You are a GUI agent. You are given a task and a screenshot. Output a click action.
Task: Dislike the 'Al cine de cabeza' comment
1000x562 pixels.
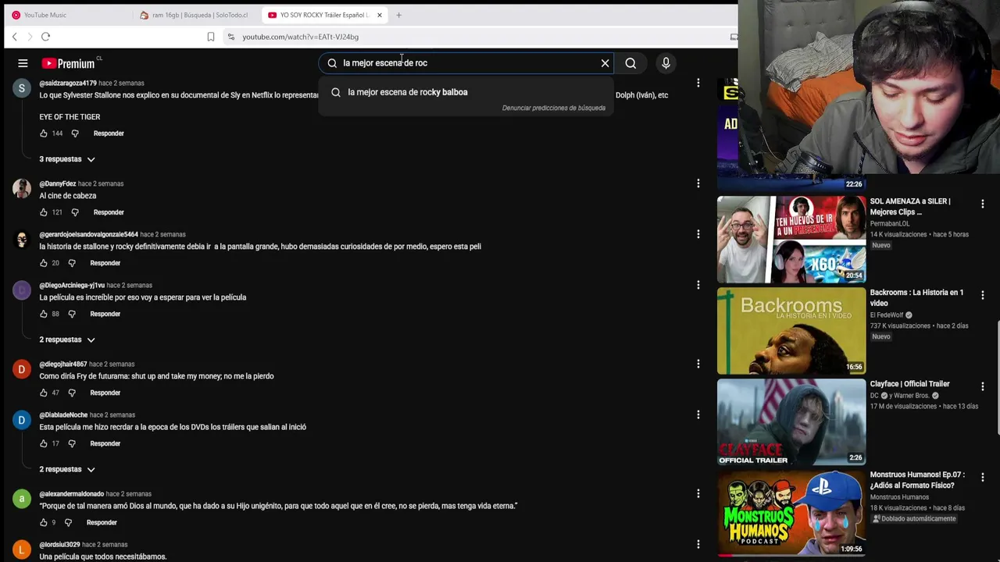pyautogui.click(x=75, y=212)
